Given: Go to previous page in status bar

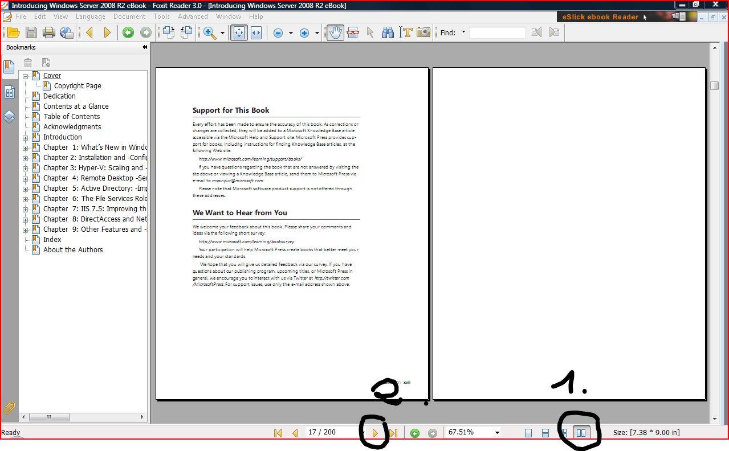Looking at the screenshot, I should point(295,433).
